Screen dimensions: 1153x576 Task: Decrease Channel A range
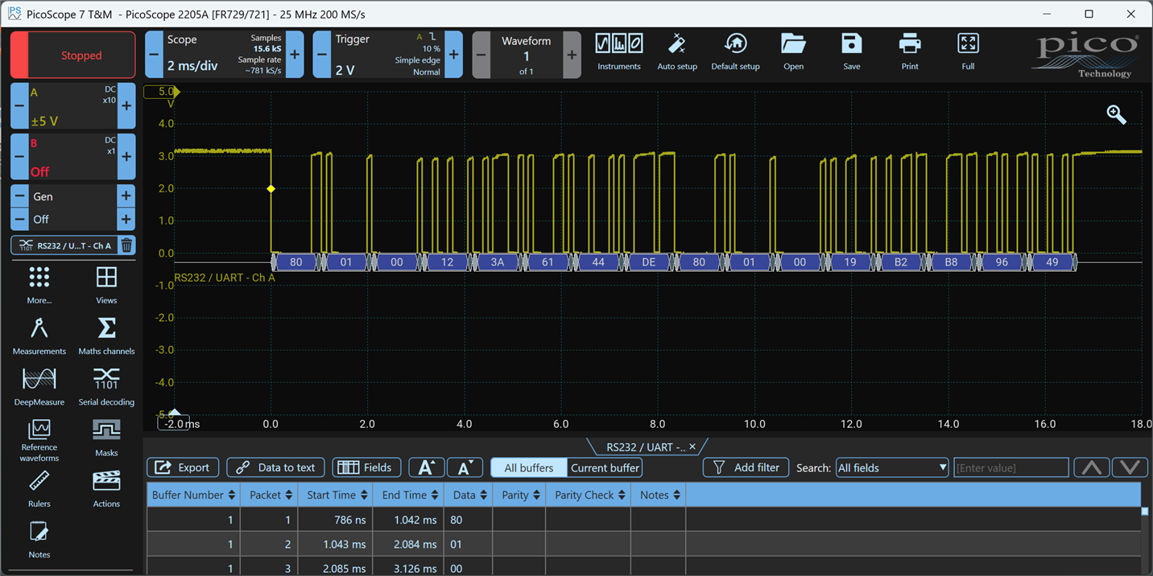(x=19, y=106)
